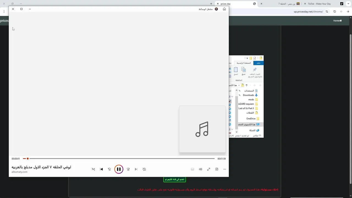The height and width of the screenshot is (198, 352).
Task: Toggle repeat mode in the media player
Action: point(144,169)
